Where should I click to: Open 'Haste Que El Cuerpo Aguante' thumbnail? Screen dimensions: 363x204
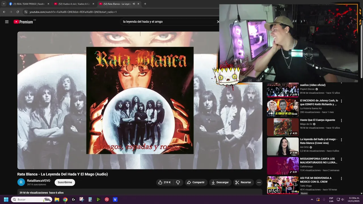coord(283,127)
